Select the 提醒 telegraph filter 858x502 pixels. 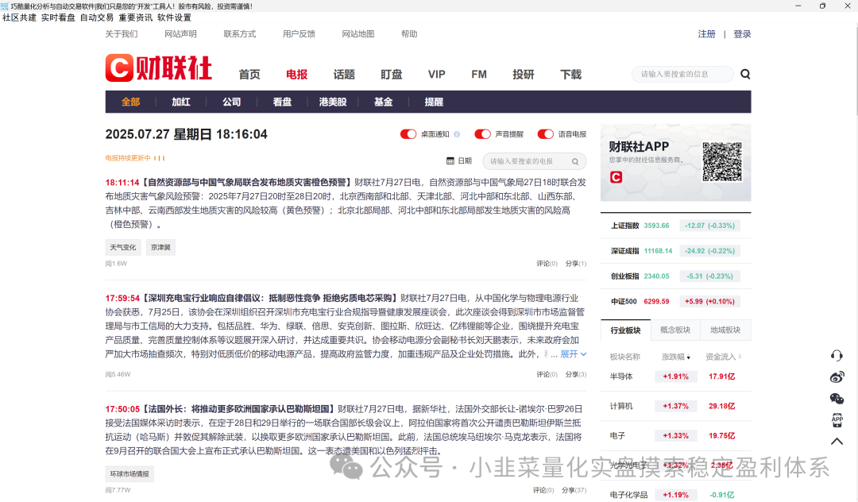click(434, 102)
